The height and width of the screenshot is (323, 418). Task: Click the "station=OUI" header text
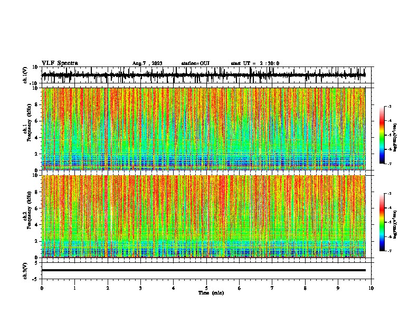coord(195,63)
